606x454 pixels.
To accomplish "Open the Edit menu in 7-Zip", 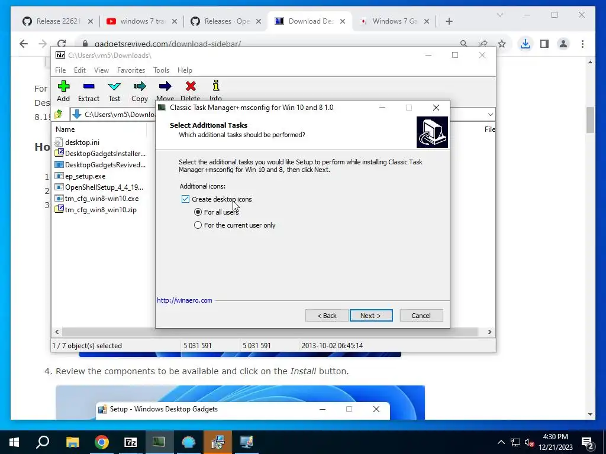I will point(80,70).
